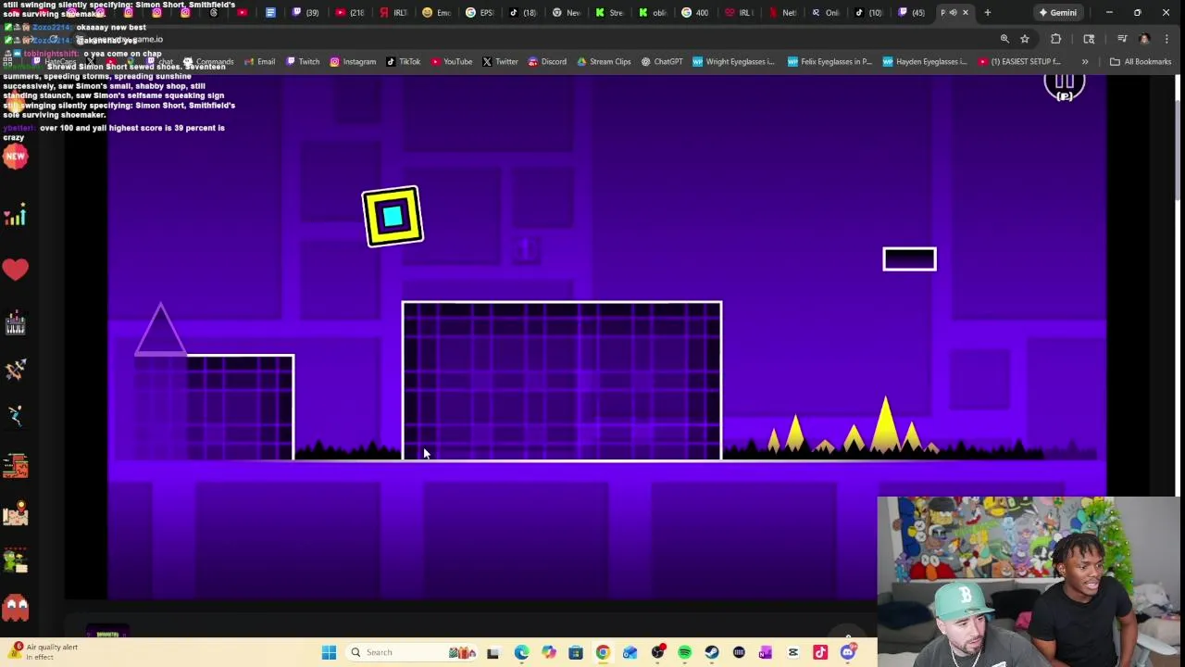Viewport: 1185px width, 667px height.
Task: Open the Discord bookmark in bookmarks bar
Action: pyautogui.click(x=547, y=61)
